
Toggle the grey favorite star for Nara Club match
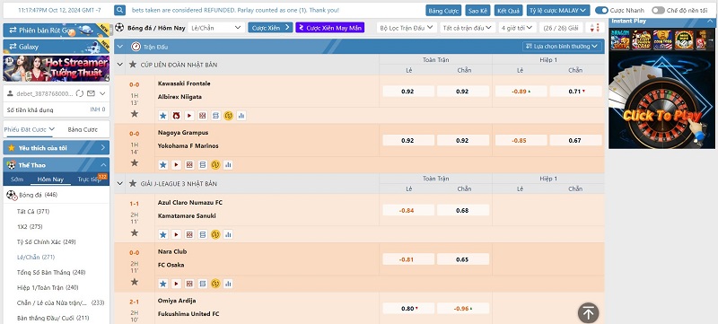(x=134, y=282)
